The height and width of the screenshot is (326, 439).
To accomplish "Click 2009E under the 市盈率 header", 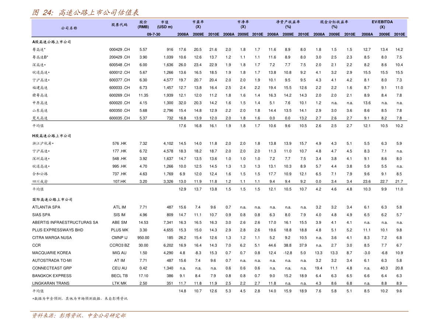I will tap(198, 34).
